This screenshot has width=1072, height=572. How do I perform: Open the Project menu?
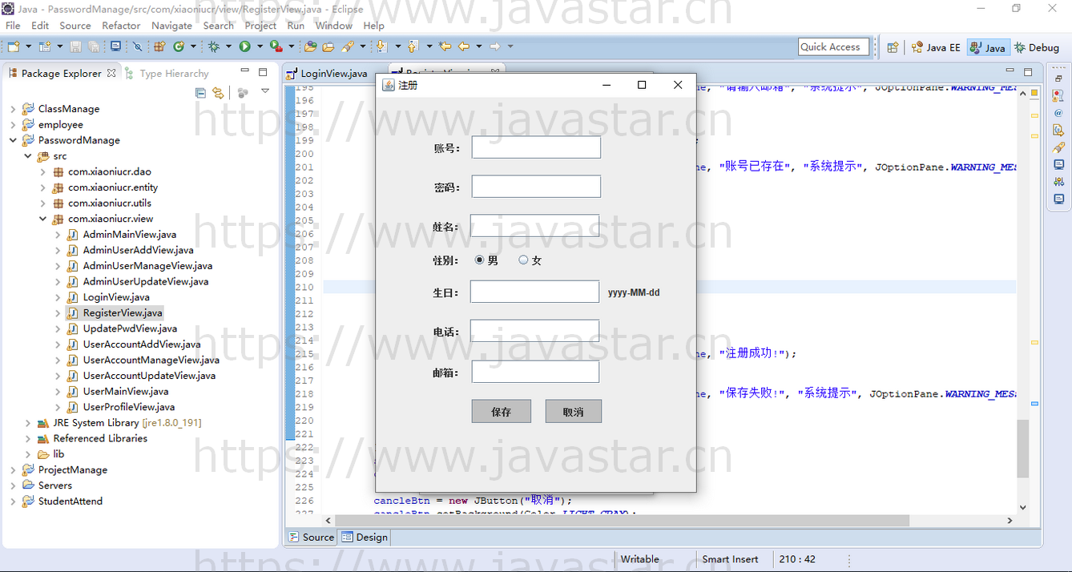[260, 26]
